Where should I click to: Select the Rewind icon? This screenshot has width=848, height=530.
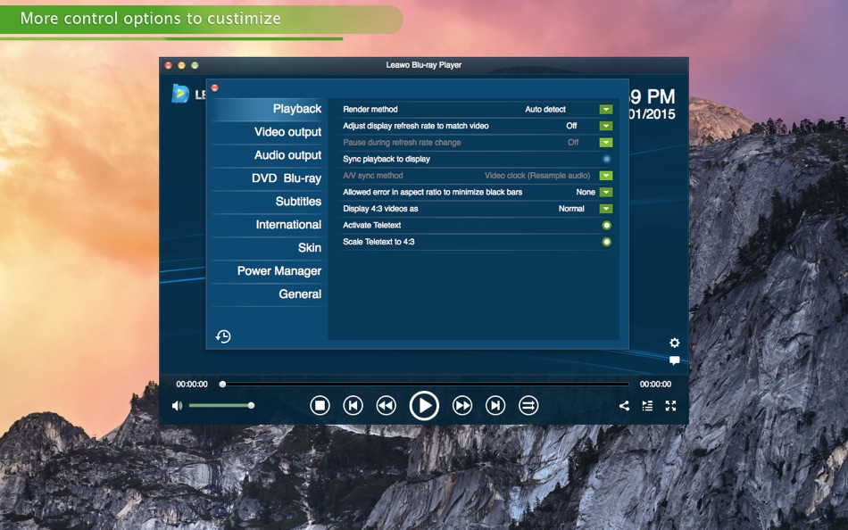click(x=387, y=405)
